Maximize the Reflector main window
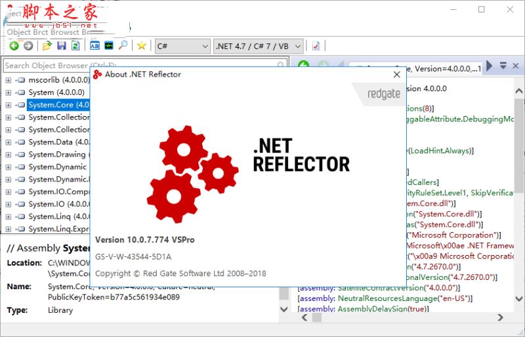The image size is (525, 337). (482, 9)
